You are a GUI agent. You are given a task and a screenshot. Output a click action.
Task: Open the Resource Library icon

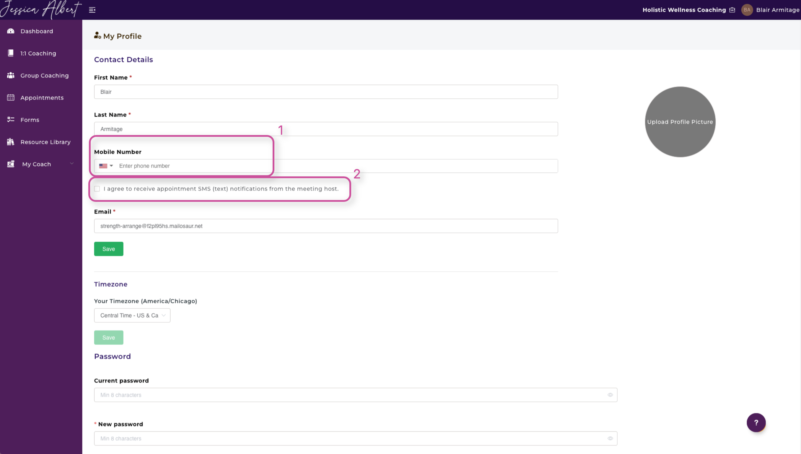(x=11, y=141)
